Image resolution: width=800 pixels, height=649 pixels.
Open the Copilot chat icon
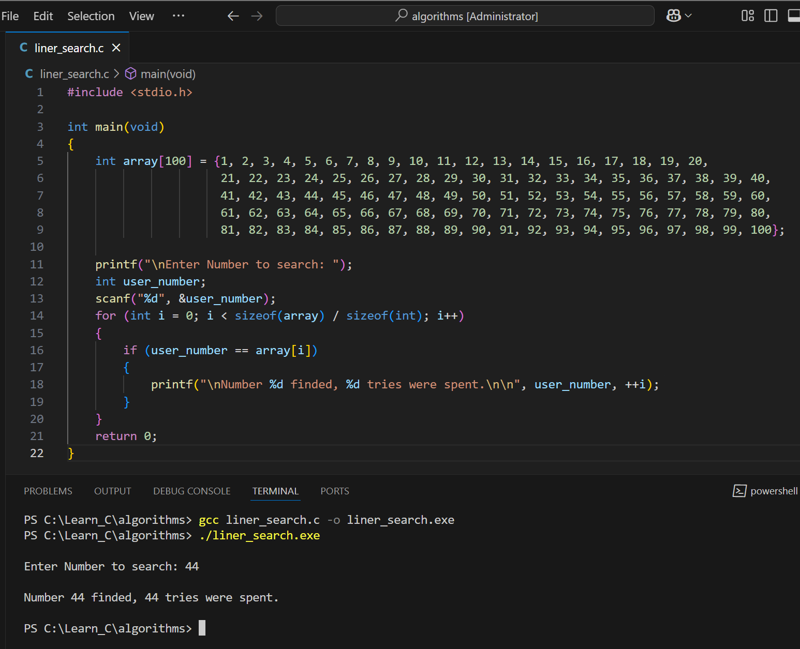tap(673, 16)
